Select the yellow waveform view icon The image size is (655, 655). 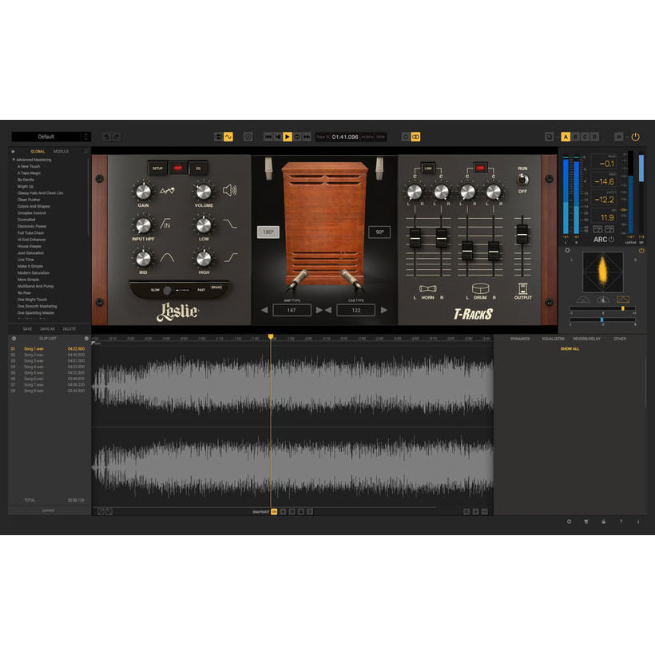228,137
